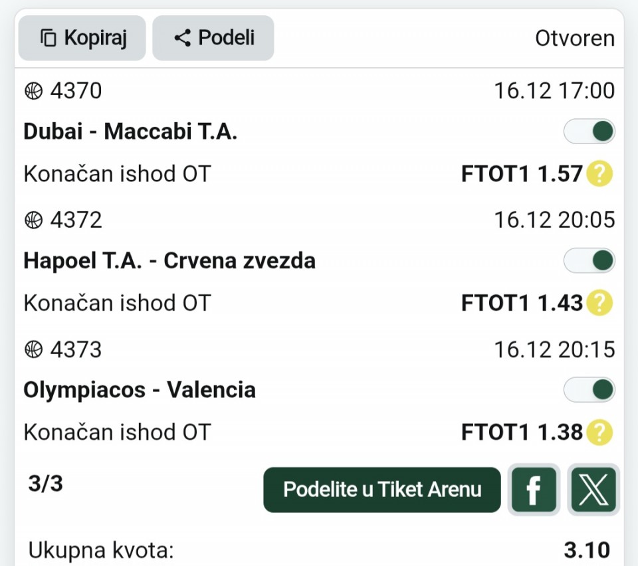Open the Olympiacos - Valencia match
The width and height of the screenshot is (638, 566).
tap(140, 390)
